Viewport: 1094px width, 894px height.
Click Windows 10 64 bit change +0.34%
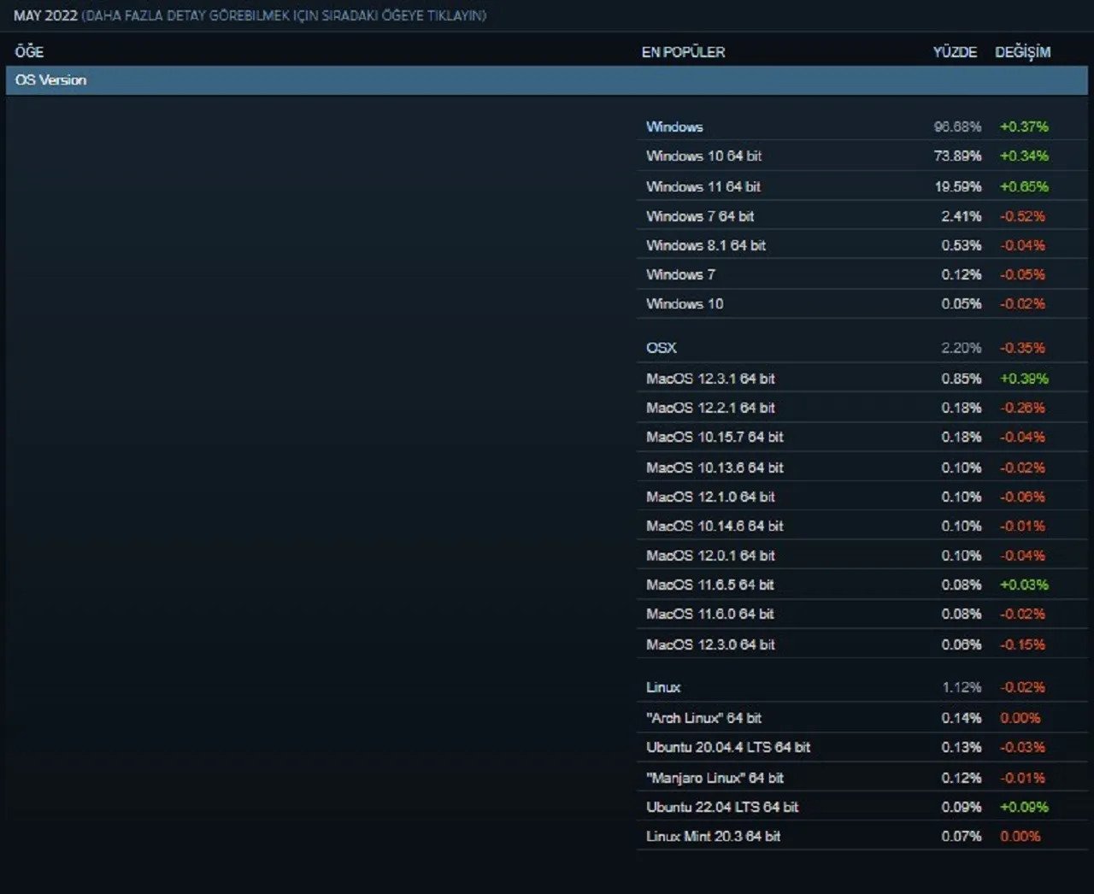[x=1024, y=156]
